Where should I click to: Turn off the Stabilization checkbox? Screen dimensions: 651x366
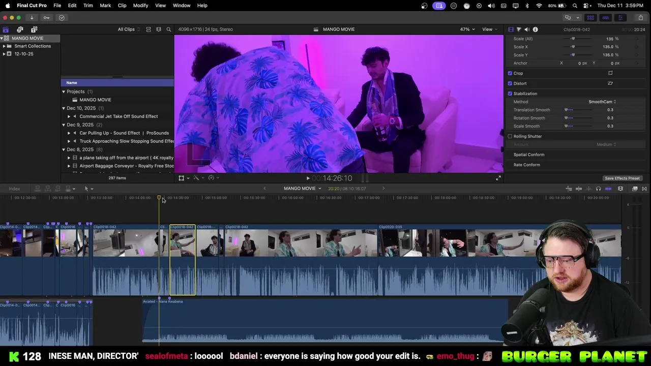coord(510,94)
